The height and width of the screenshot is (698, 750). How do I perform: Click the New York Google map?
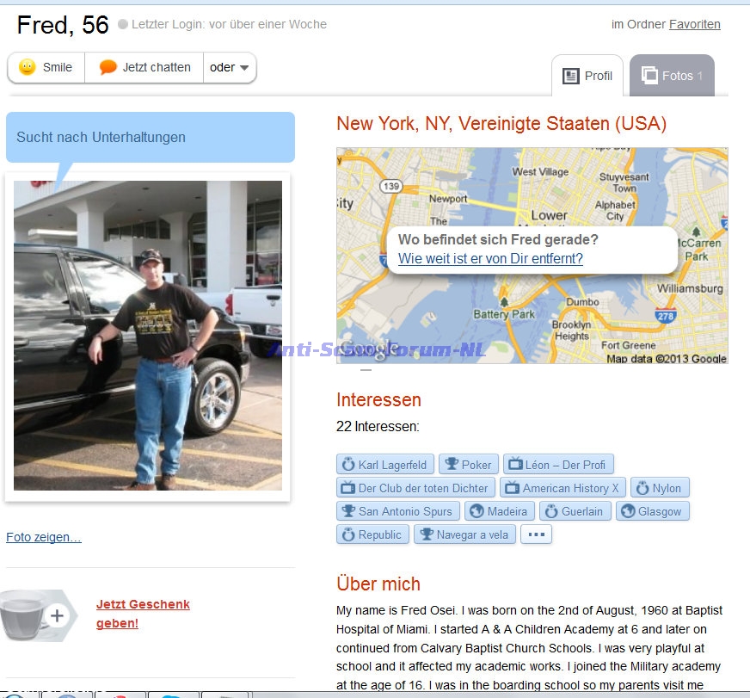click(532, 256)
